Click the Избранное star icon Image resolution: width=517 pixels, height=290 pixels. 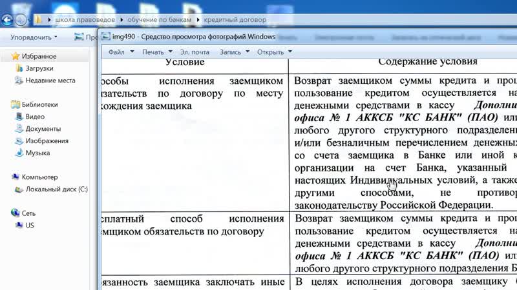(x=16, y=56)
